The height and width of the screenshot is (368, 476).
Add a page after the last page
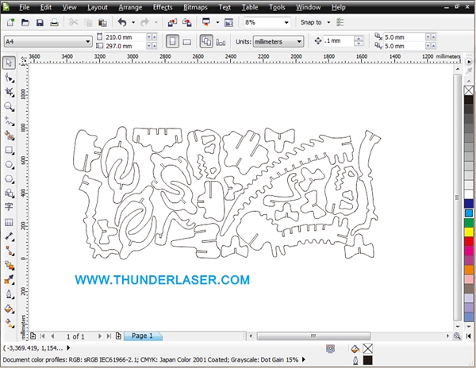click(118, 336)
